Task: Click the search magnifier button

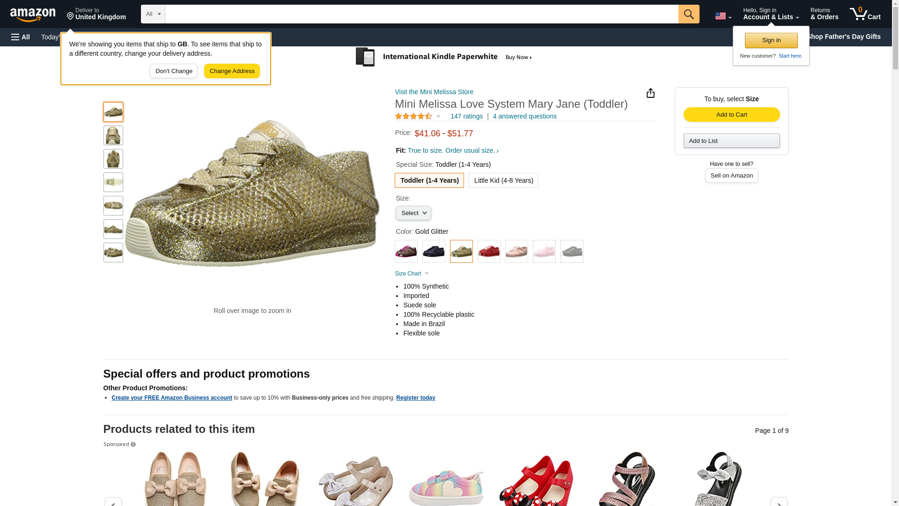Action: (x=688, y=14)
